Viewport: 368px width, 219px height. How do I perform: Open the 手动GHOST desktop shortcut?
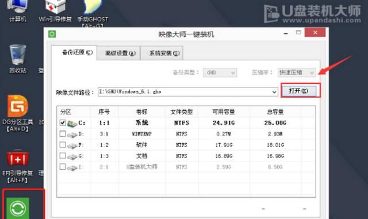(x=93, y=11)
